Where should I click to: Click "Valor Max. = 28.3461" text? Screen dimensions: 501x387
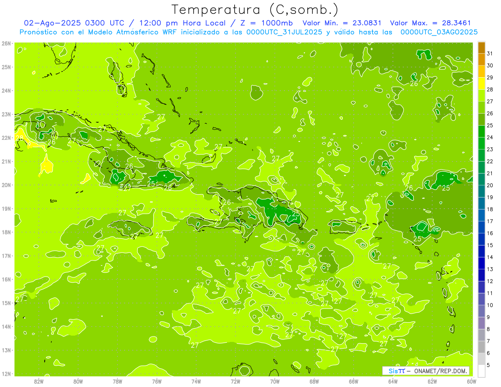pyautogui.click(x=430, y=23)
